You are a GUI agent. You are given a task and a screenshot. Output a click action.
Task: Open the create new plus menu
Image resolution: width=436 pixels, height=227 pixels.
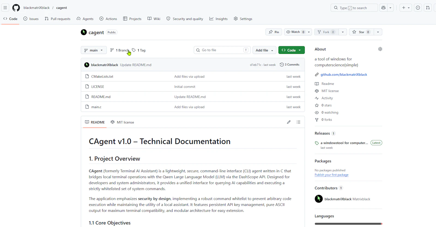click(405, 8)
